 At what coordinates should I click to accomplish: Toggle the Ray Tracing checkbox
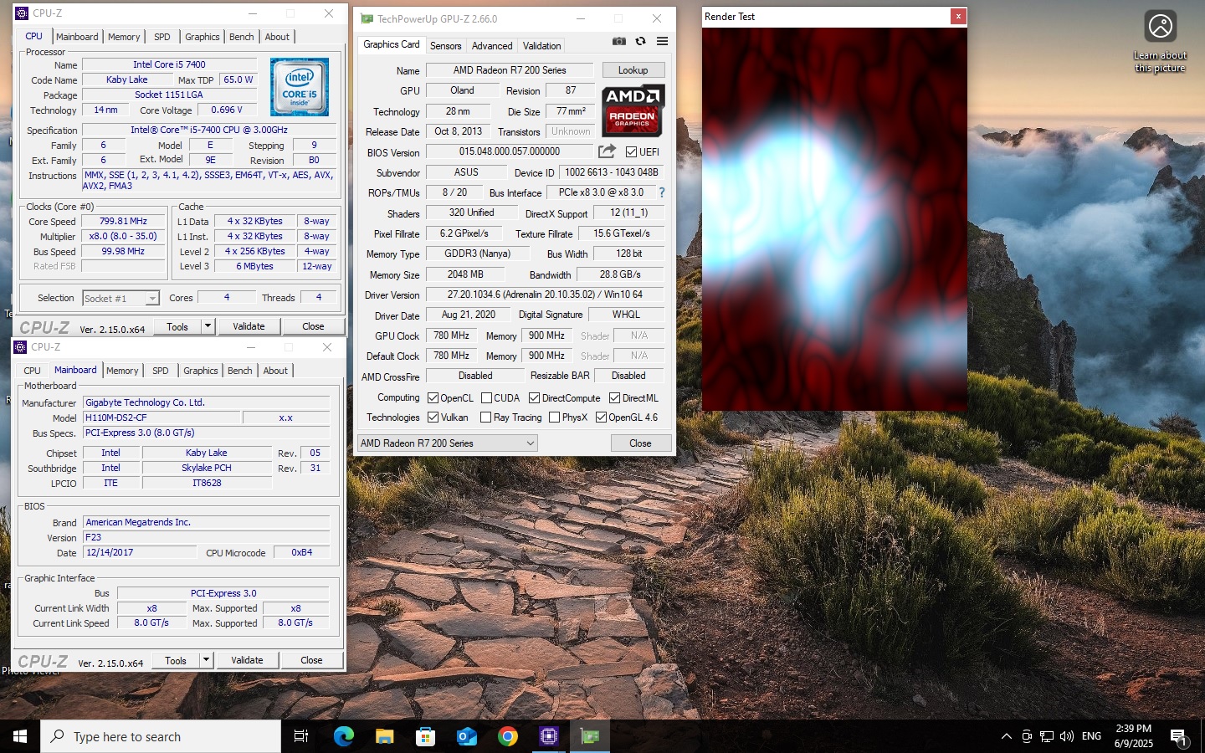point(486,417)
